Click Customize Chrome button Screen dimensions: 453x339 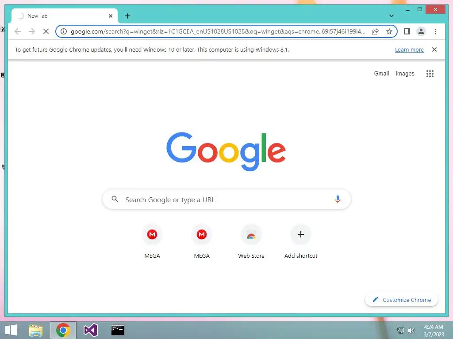(401, 300)
